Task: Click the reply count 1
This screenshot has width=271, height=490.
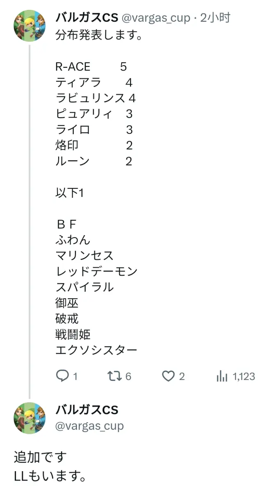Action: 75,376
